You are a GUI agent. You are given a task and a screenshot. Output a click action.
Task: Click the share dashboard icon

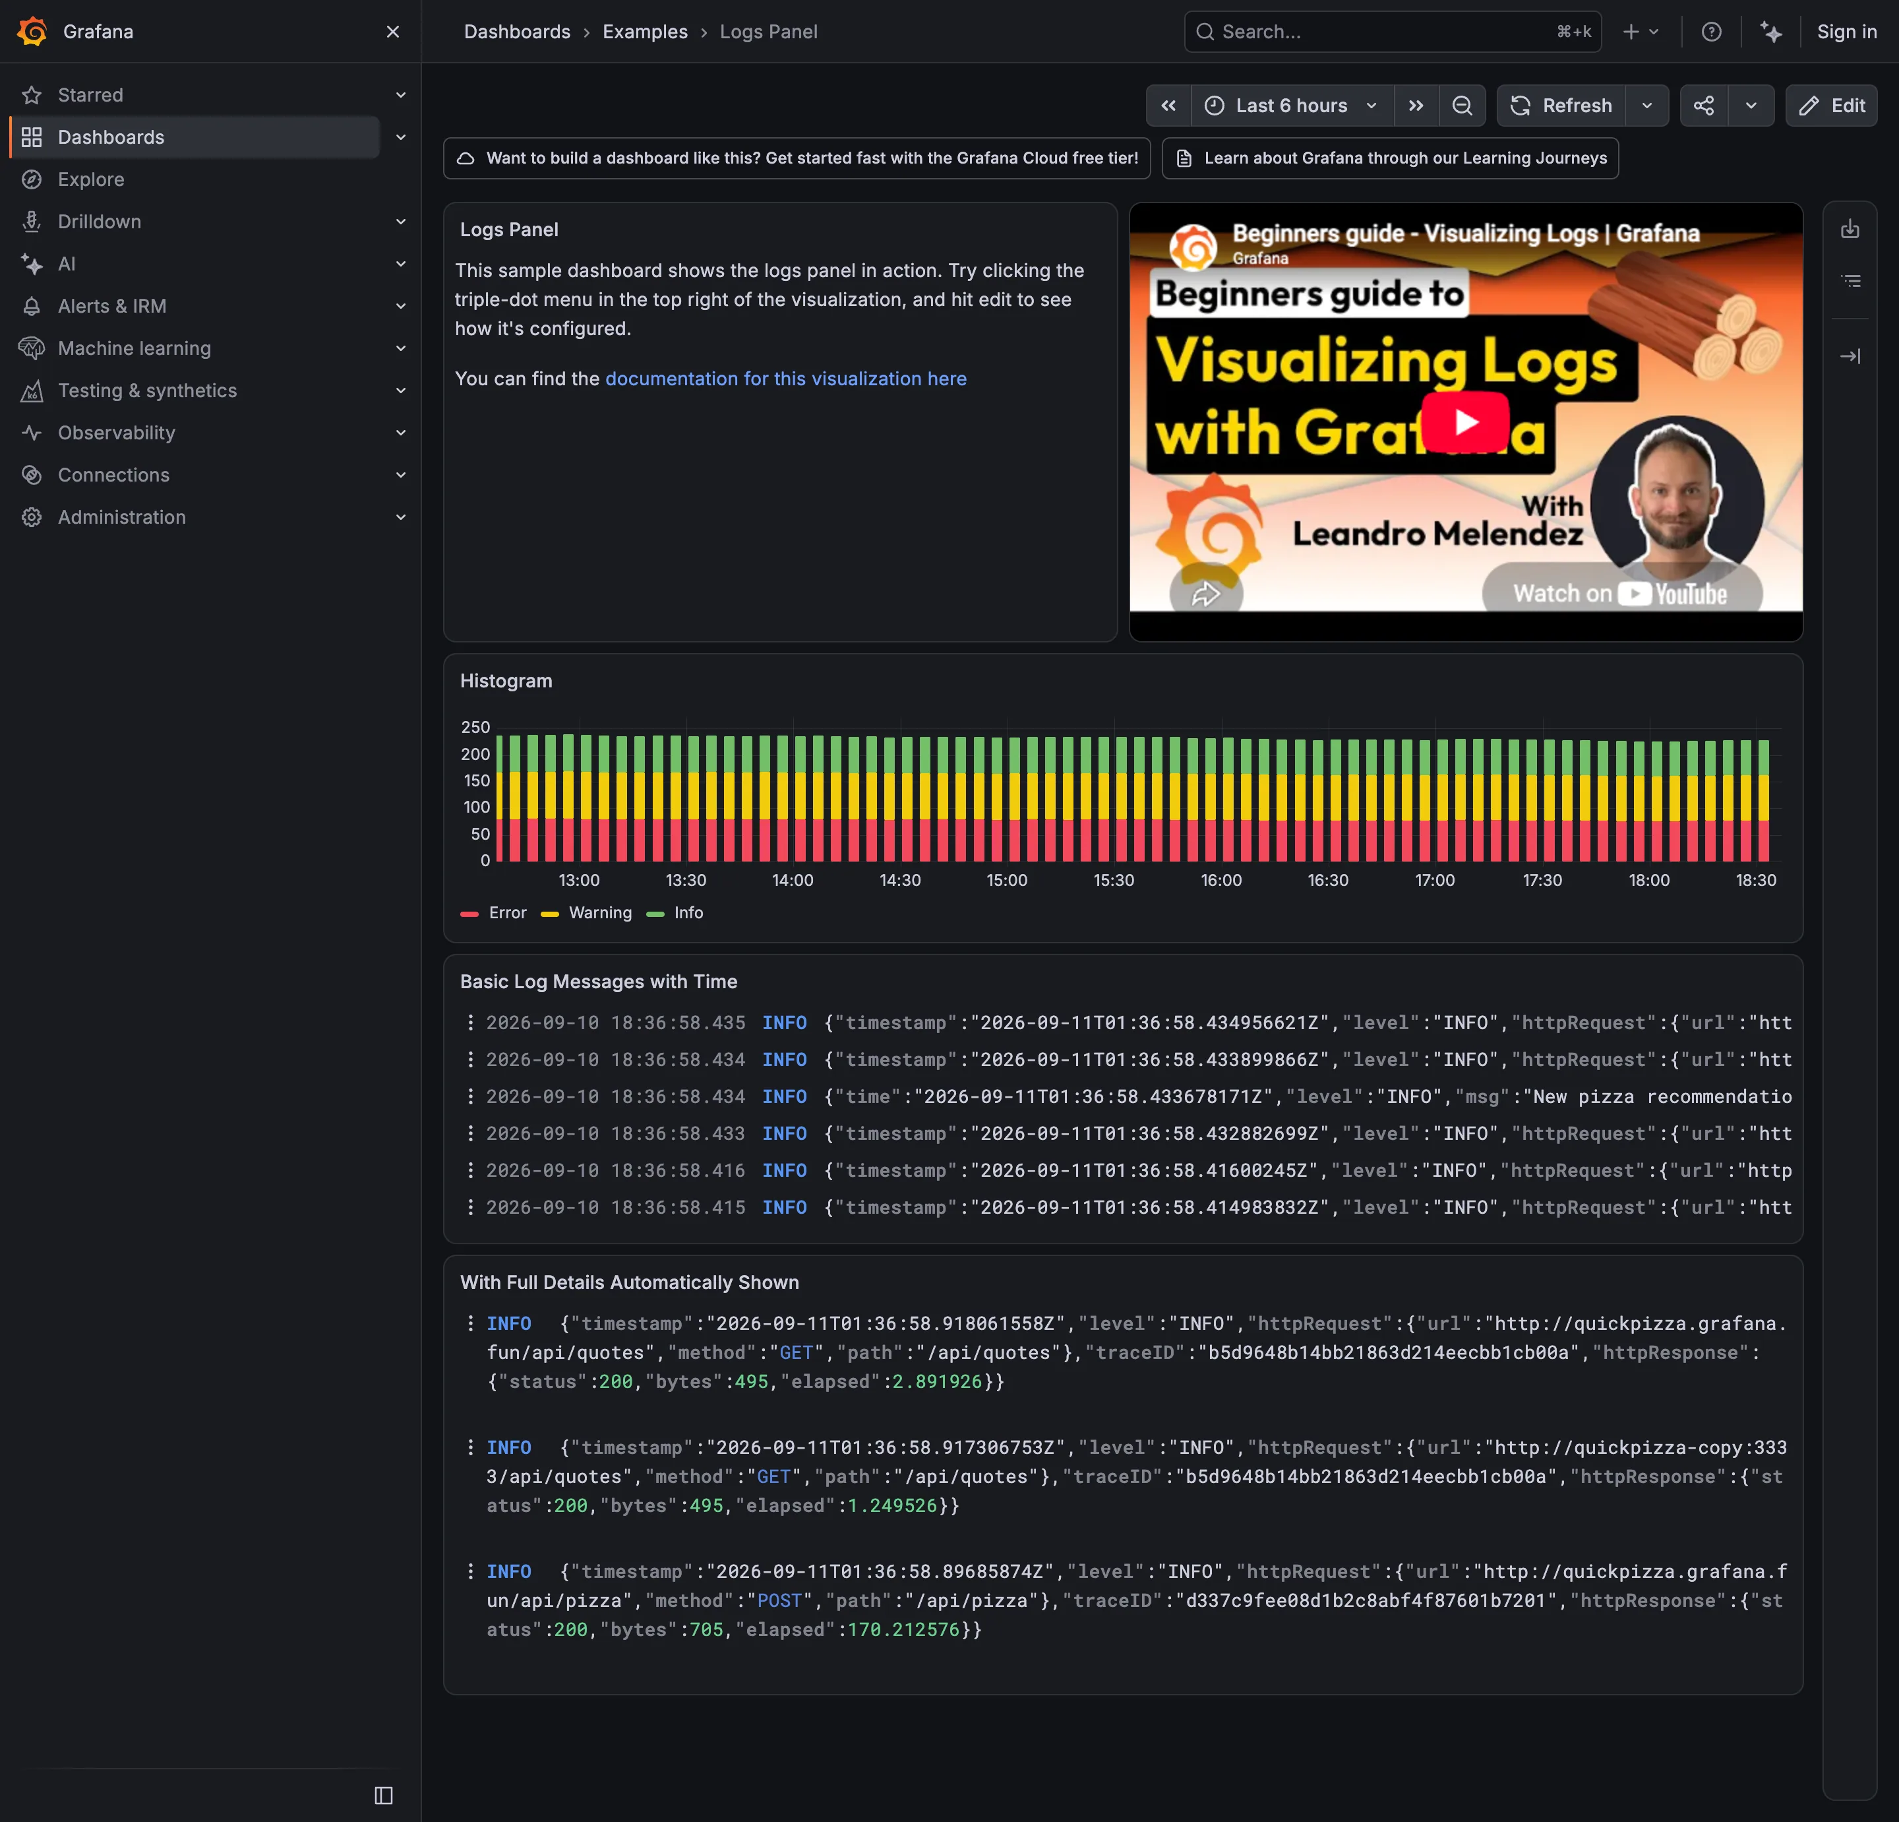1703,106
